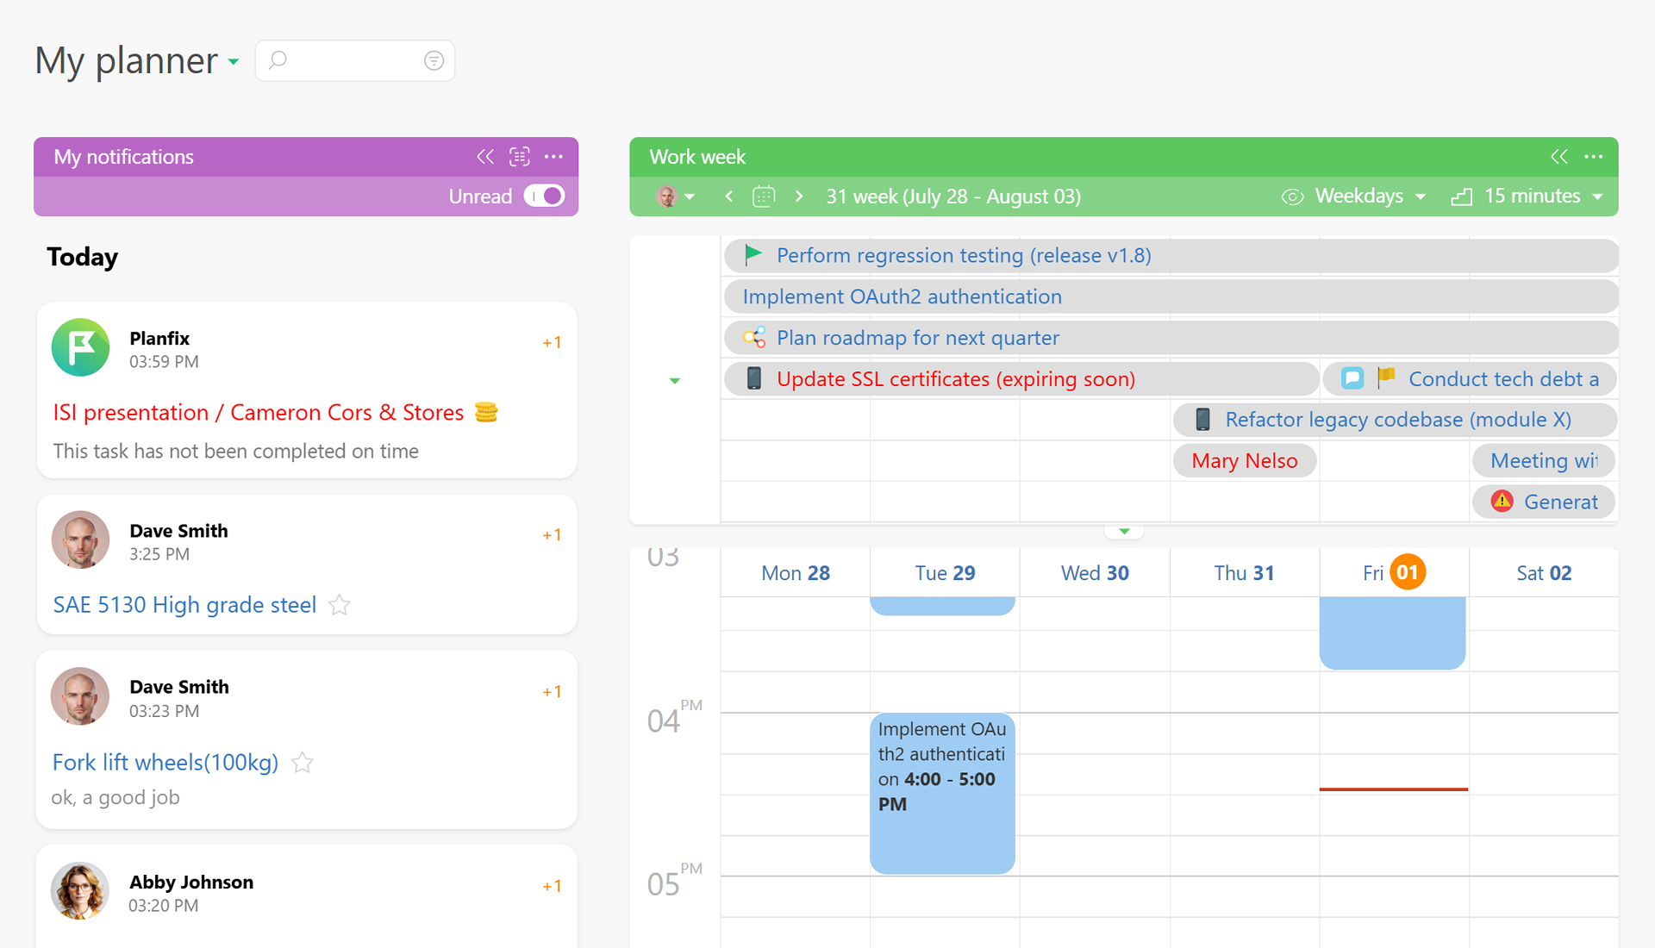Toggle the Unread notifications switch

click(x=544, y=196)
